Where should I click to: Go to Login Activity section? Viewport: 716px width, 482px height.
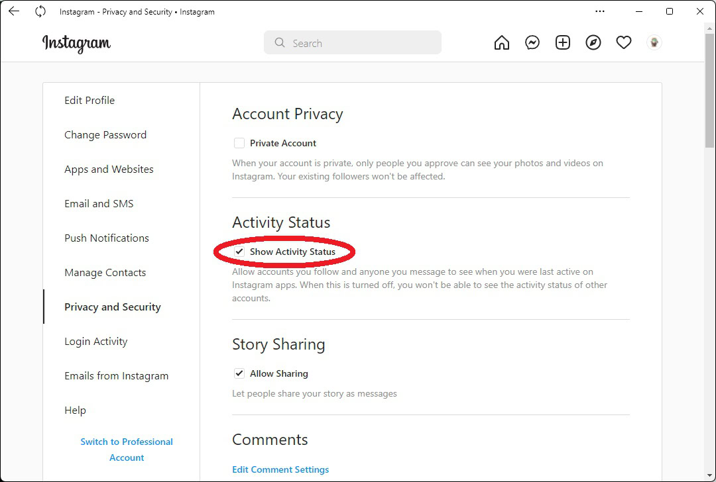click(x=96, y=342)
